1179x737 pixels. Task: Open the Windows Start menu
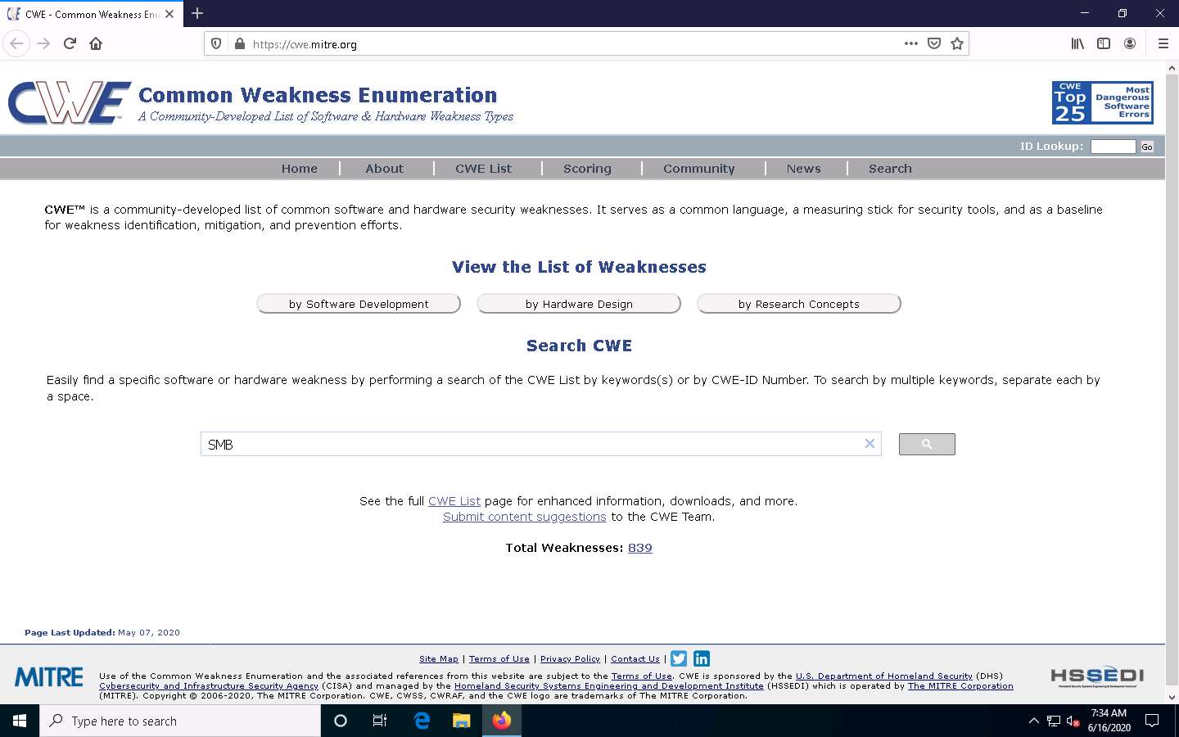pyautogui.click(x=20, y=721)
